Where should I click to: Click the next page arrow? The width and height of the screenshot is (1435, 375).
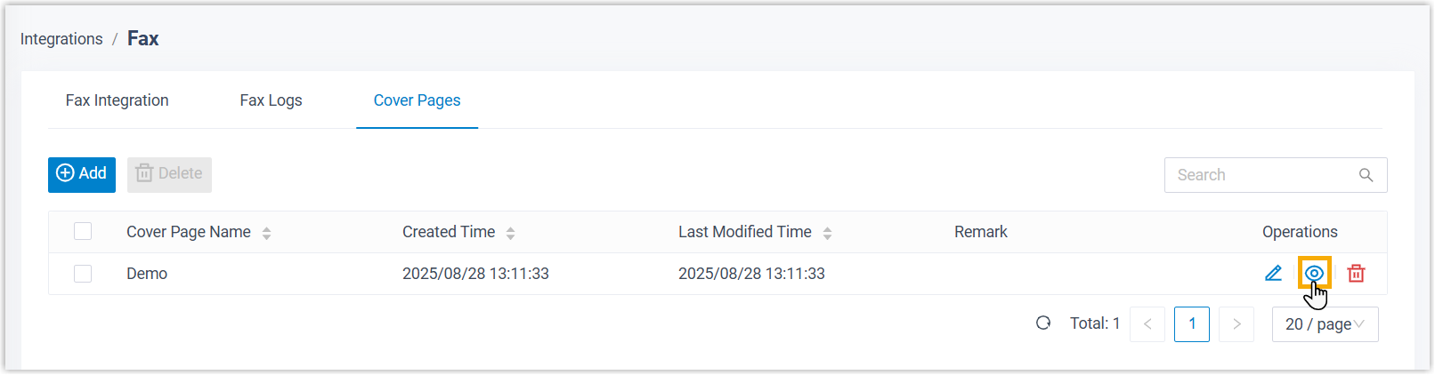(1236, 324)
